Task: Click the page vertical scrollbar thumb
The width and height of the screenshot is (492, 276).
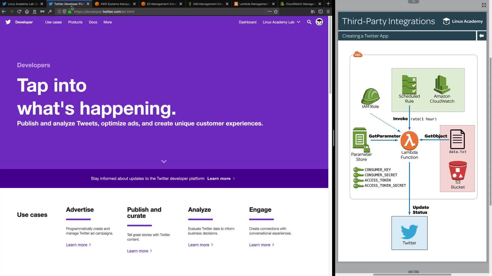Action: (330, 55)
